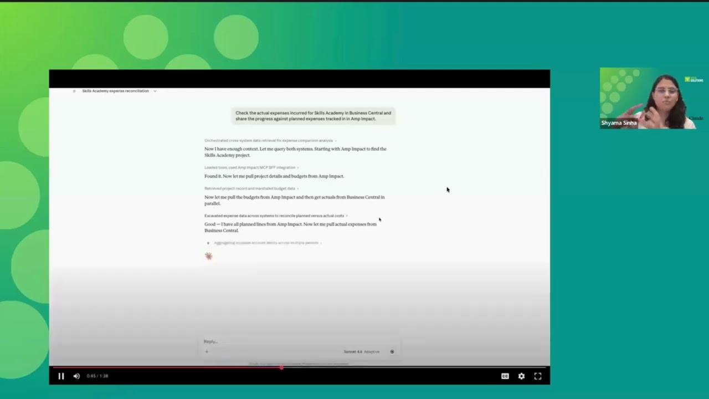This screenshot has width=709, height=399.
Task: Click text 'Now let me pull the budgets from Amp Impact'
Action: 294,200
